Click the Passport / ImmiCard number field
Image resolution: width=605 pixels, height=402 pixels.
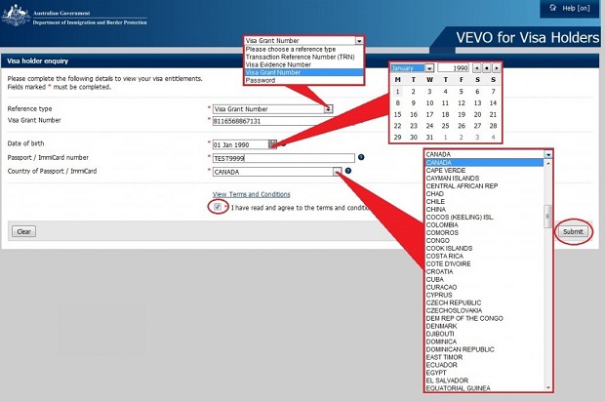284,158
